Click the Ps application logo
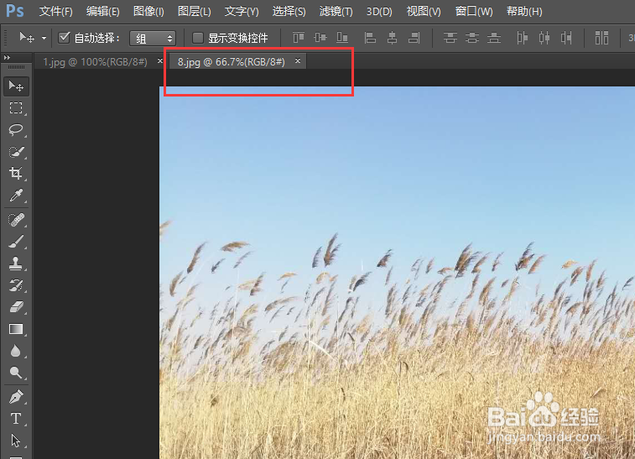635x459 pixels. [15, 11]
